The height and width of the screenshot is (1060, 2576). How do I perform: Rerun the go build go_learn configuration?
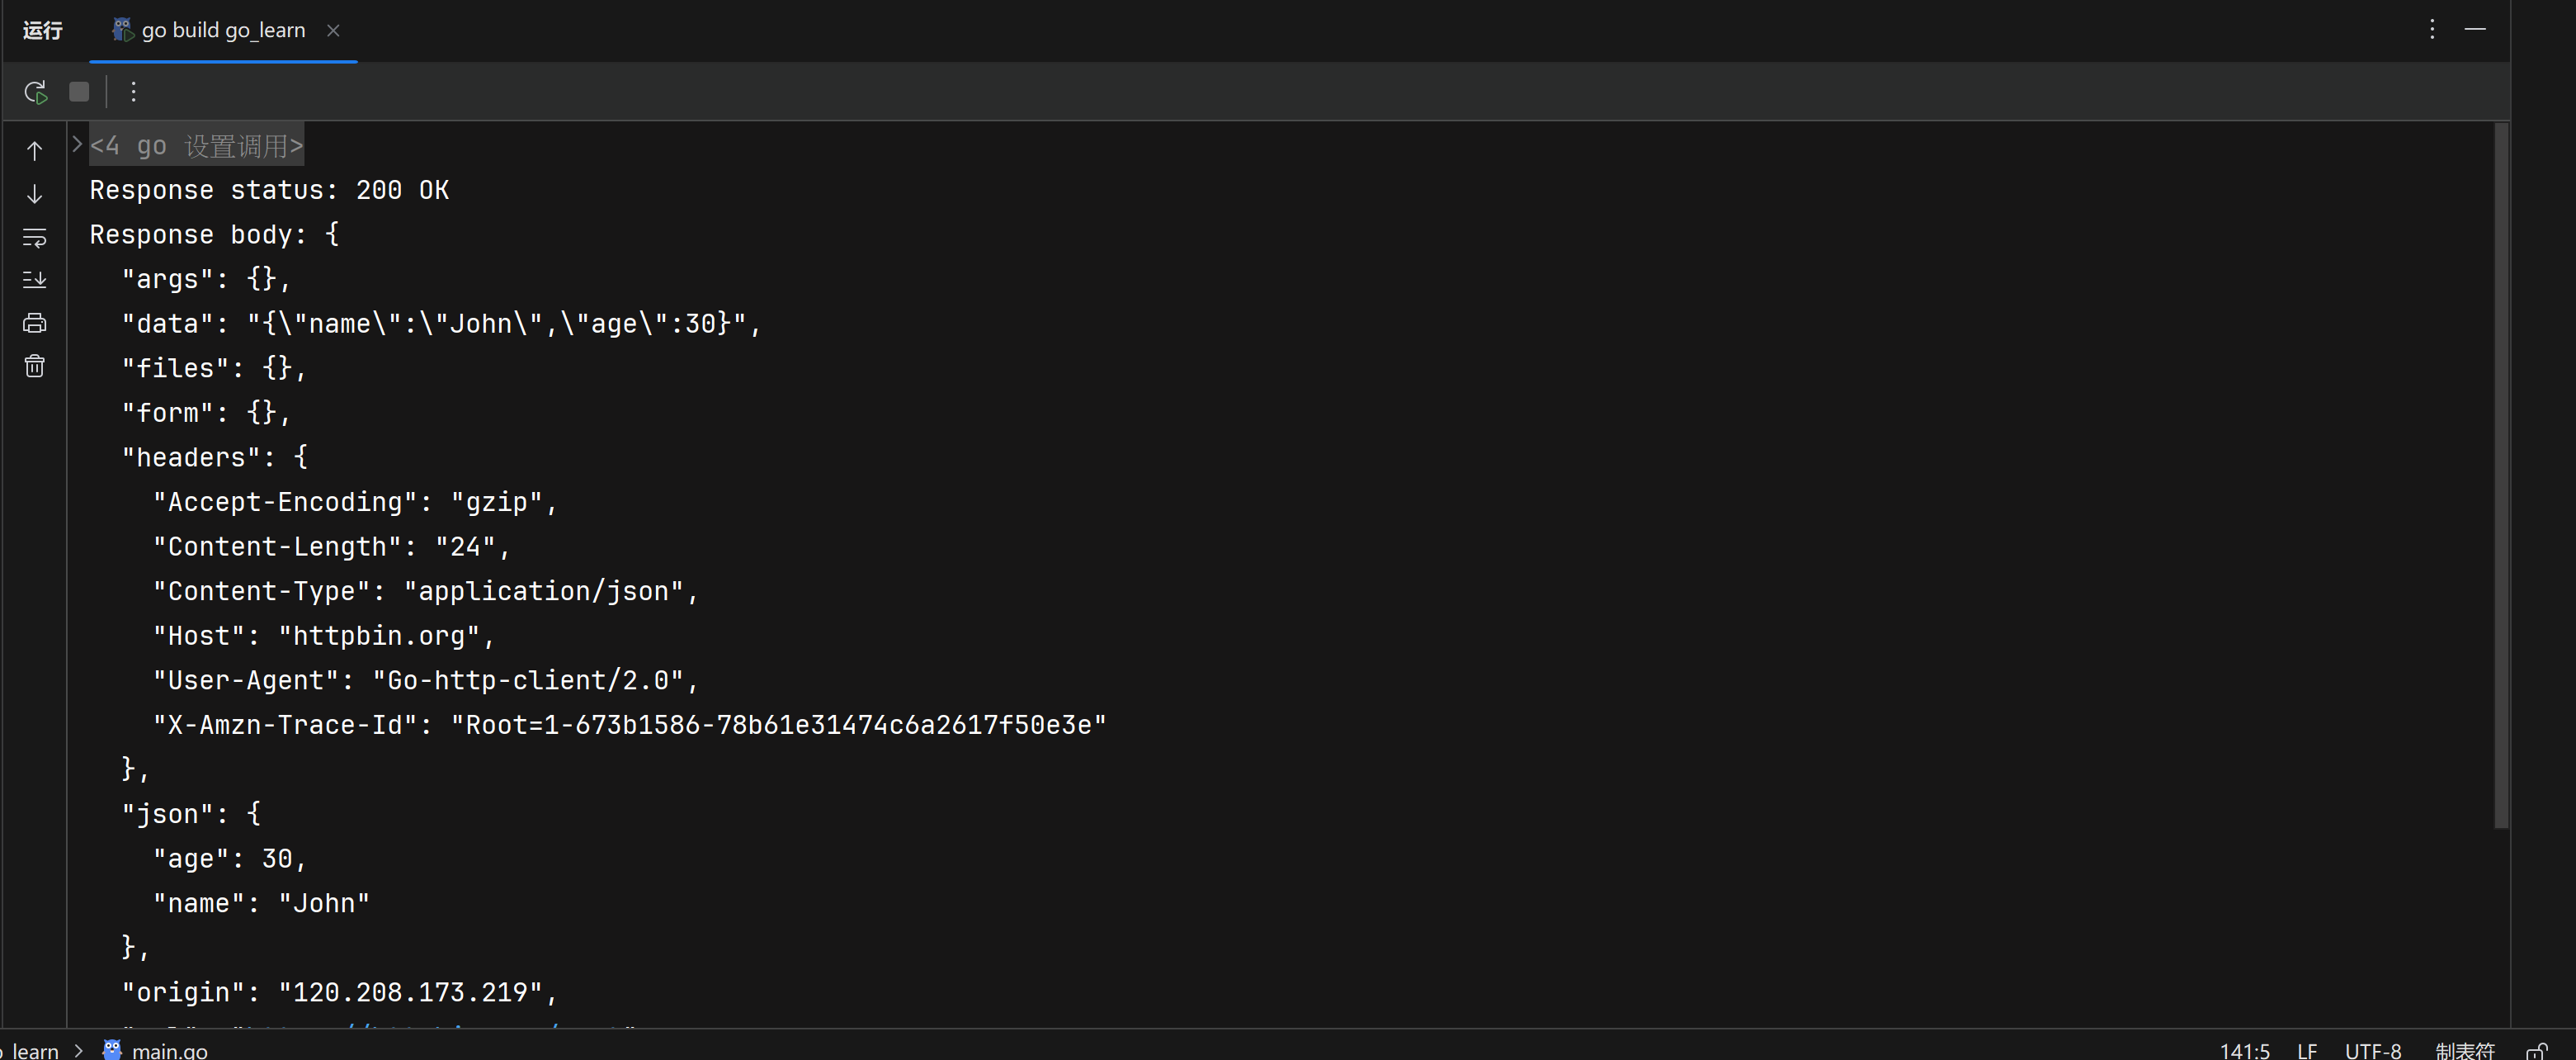click(35, 92)
